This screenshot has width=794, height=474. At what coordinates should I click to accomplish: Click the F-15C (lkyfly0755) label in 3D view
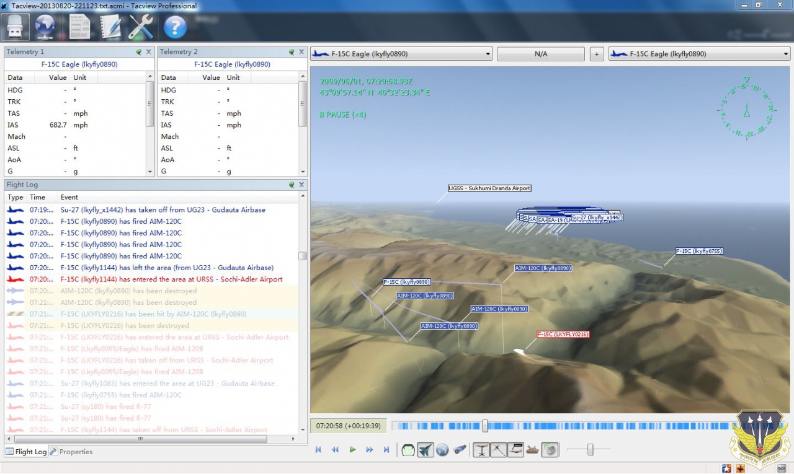coord(699,251)
